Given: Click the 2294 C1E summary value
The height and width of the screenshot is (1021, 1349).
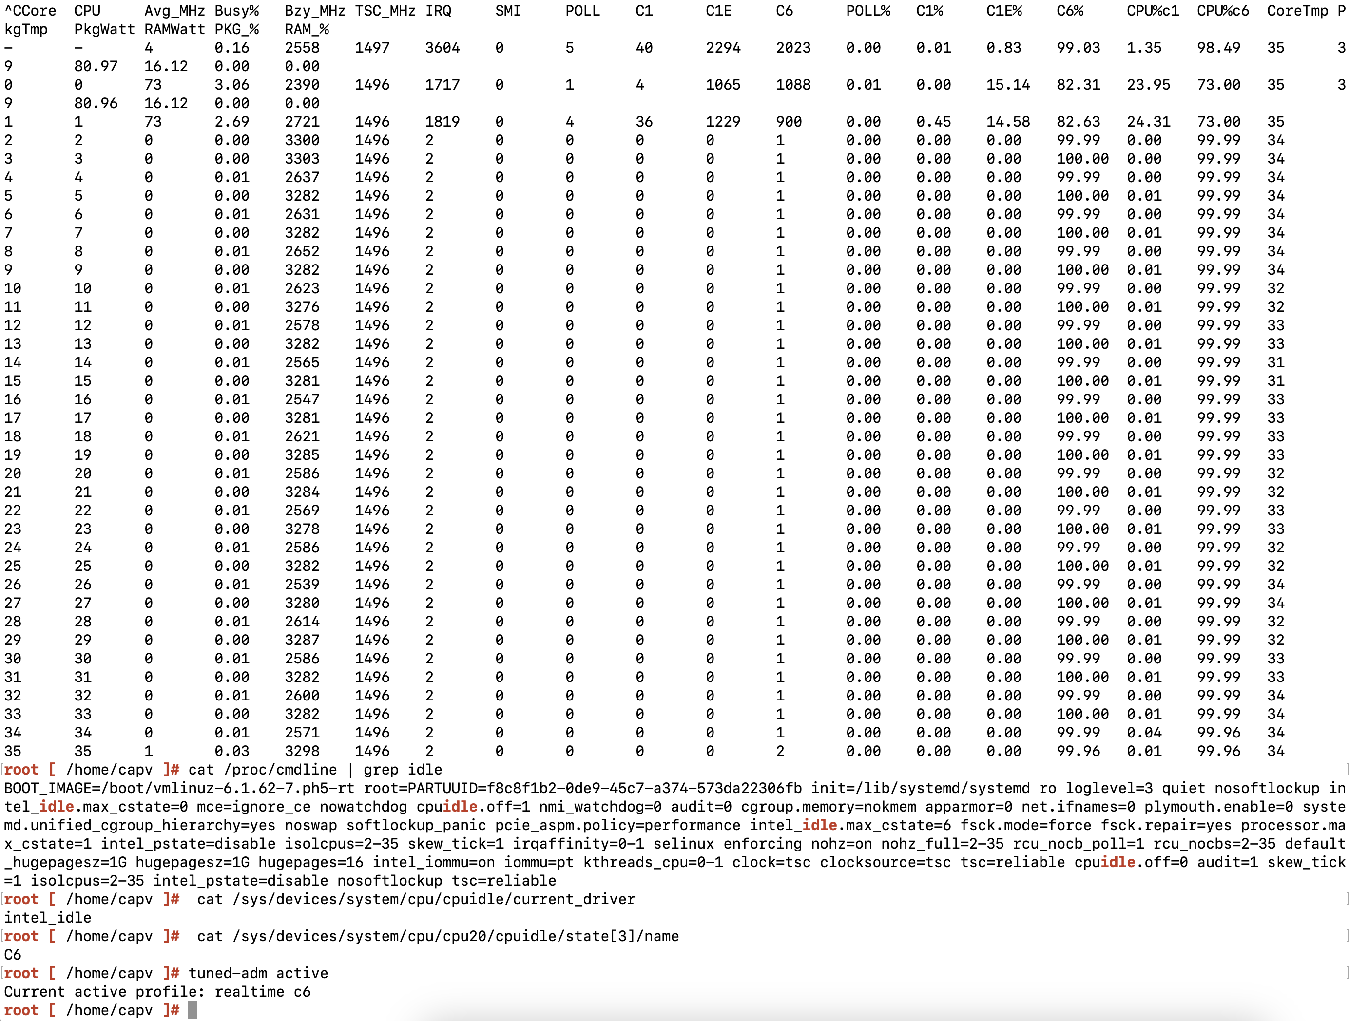Looking at the screenshot, I should click(723, 48).
